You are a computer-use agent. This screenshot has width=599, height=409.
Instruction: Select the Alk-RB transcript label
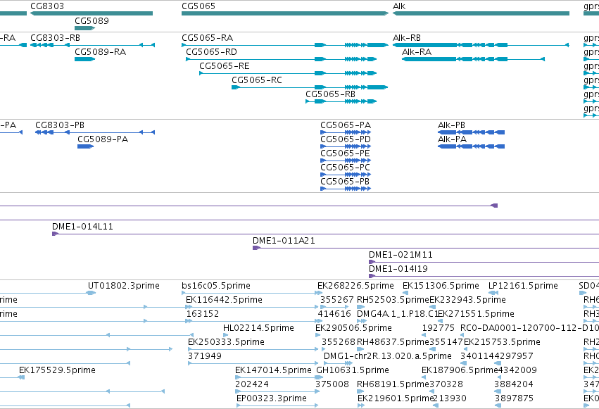[x=406, y=38]
